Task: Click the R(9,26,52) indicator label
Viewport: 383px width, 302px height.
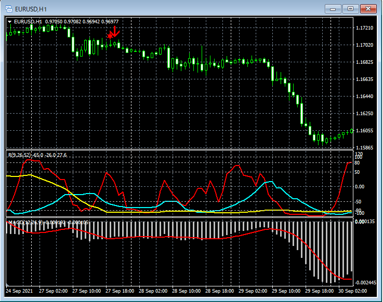Action: click(20, 155)
